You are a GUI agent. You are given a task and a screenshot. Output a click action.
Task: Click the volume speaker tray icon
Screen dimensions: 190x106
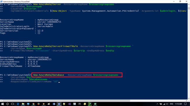click(x=167, y=104)
